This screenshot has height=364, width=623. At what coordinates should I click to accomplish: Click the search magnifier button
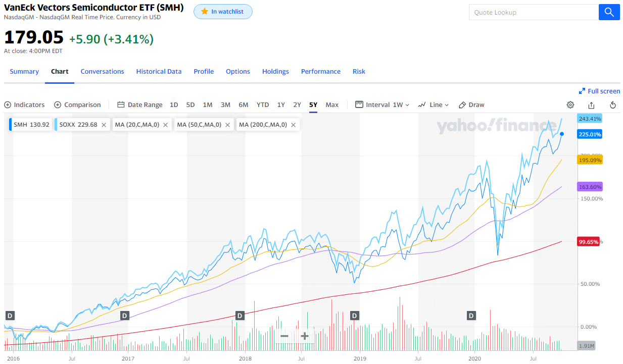click(609, 13)
